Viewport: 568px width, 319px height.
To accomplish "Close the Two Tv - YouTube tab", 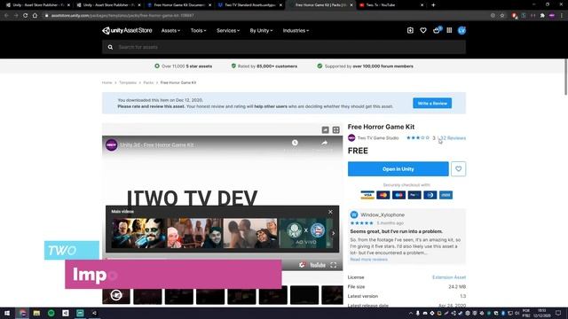I will tap(422, 5).
